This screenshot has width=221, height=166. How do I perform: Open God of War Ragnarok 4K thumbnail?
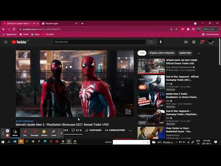coord(151,83)
